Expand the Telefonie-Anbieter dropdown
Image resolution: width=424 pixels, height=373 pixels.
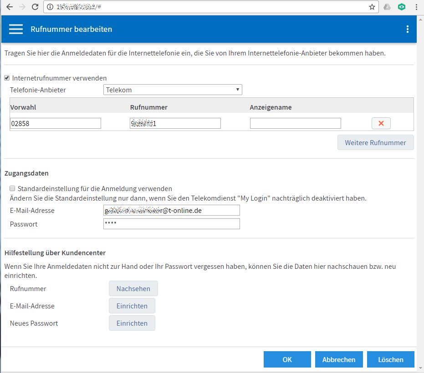coord(173,90)
